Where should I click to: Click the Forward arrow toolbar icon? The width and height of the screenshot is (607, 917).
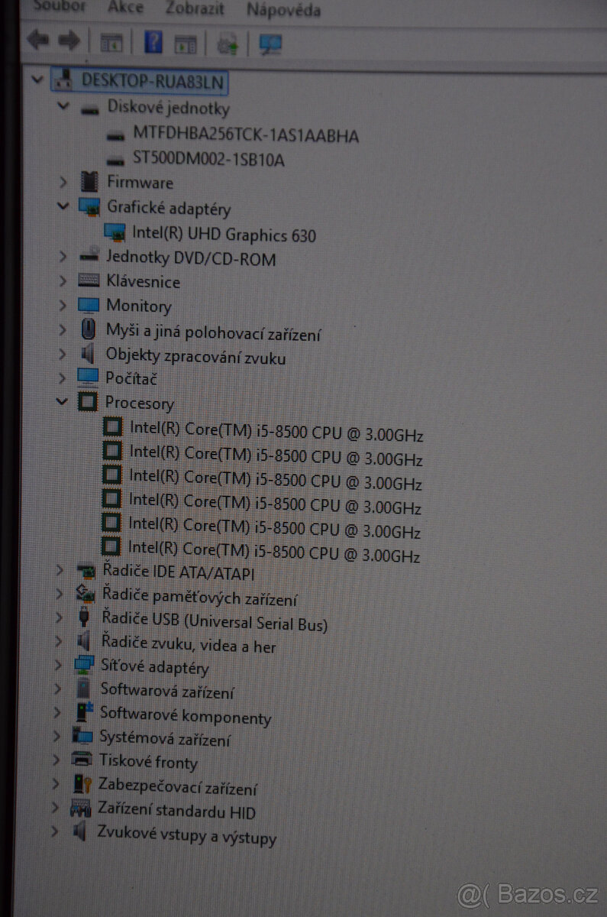pyautogui.click(x=69, y=41)
